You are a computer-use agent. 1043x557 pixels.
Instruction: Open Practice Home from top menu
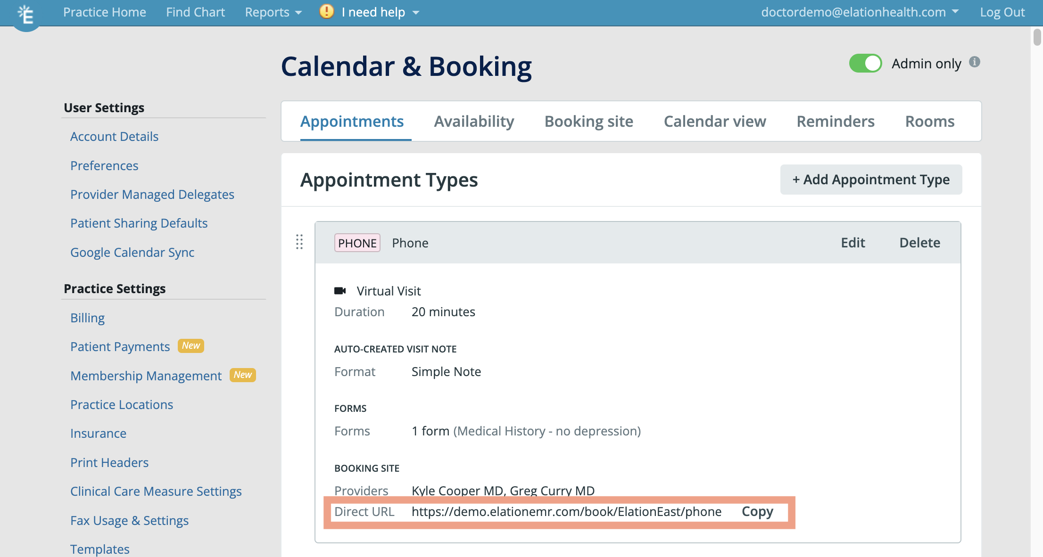click(x=105, y=12)
